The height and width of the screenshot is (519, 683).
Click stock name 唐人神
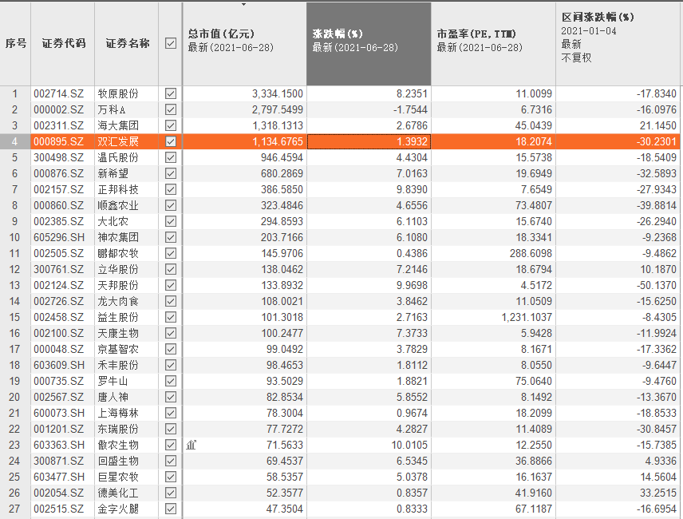coord(113,397)
